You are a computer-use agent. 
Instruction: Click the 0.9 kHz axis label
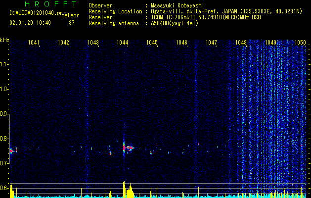pos(4,114)
